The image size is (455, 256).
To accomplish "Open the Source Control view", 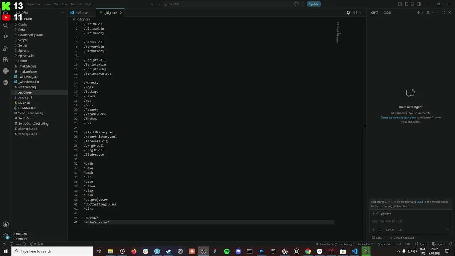I will [5, 37].
